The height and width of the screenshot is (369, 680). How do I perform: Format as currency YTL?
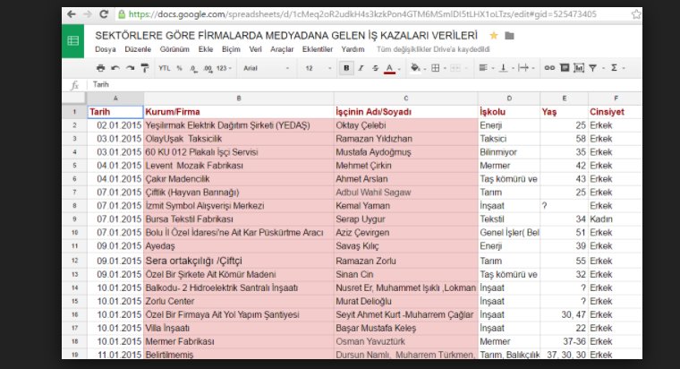[165, 68]
